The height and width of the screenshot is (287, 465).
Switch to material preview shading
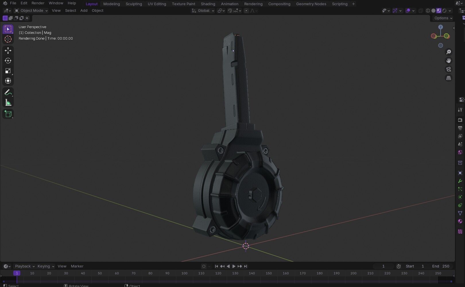(x=439, y=11)
